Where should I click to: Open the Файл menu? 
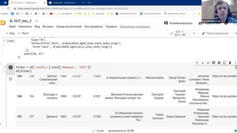[x=12, y=27]
